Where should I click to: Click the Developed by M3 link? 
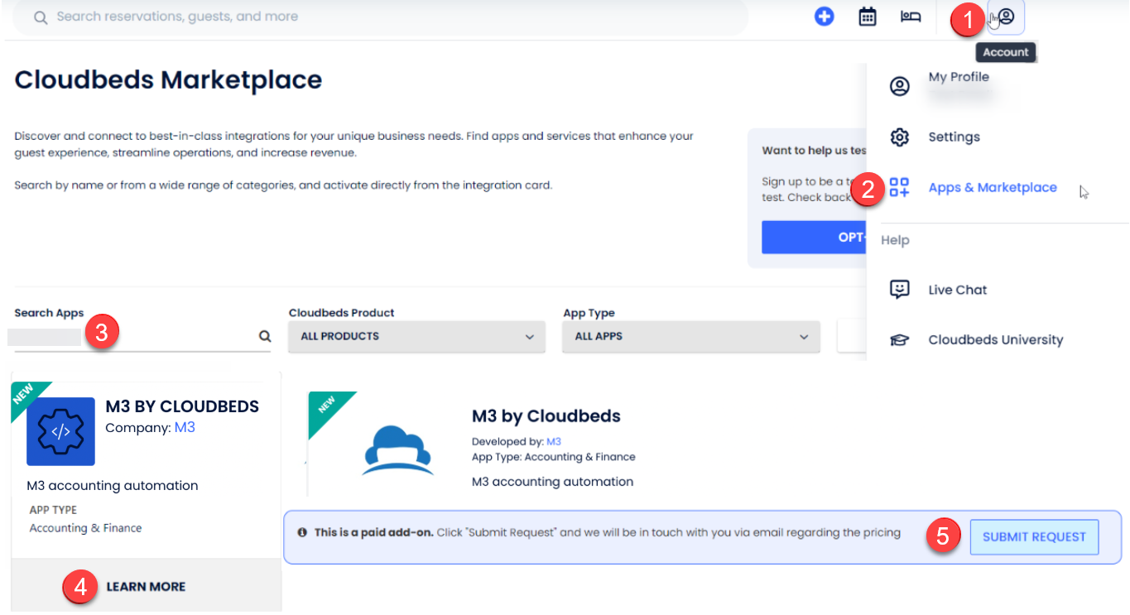(553, 442)
